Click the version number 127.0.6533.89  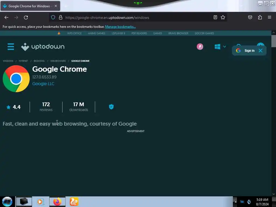(x=44, y=77)
